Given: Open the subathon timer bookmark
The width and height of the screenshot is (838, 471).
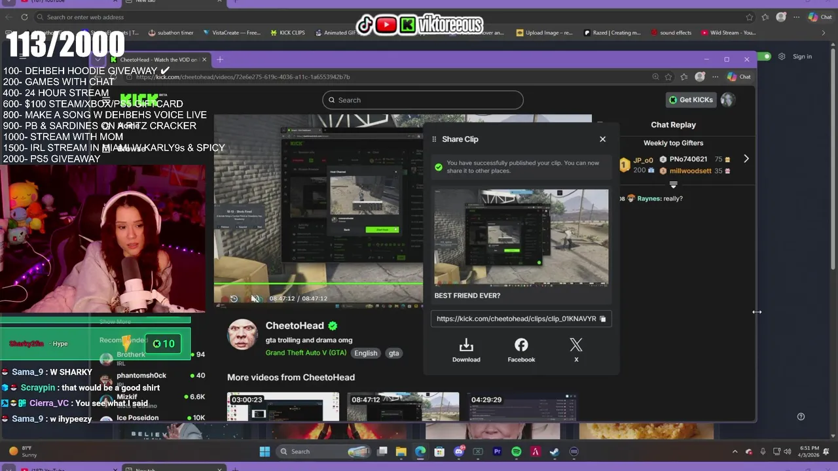Looking at the screenshot, I should pos(171,33).
